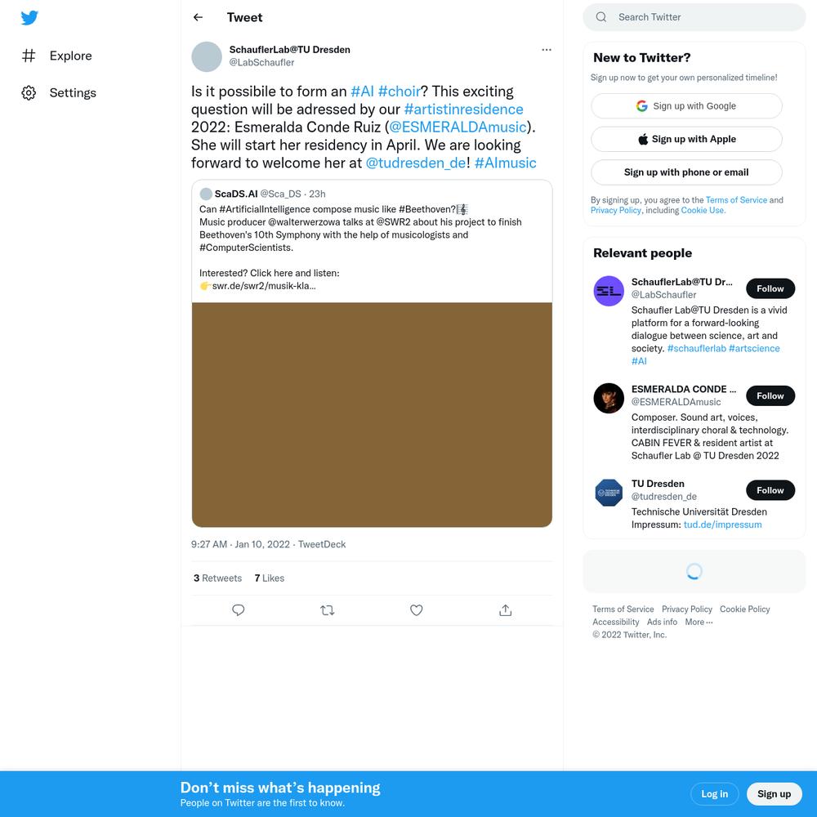The width and height of the screenshot is (817, 817).
Task: Click the SchauflerLab purple avatar in Relevant people
Action: tap(609, 292)
